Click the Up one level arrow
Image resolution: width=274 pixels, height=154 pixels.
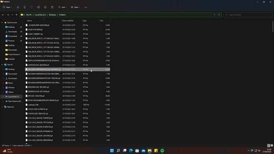click(16, 15)
